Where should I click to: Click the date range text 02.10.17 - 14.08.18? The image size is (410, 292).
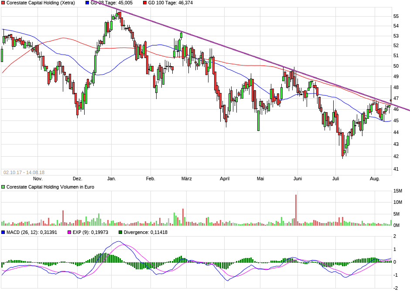pos(24,171)
